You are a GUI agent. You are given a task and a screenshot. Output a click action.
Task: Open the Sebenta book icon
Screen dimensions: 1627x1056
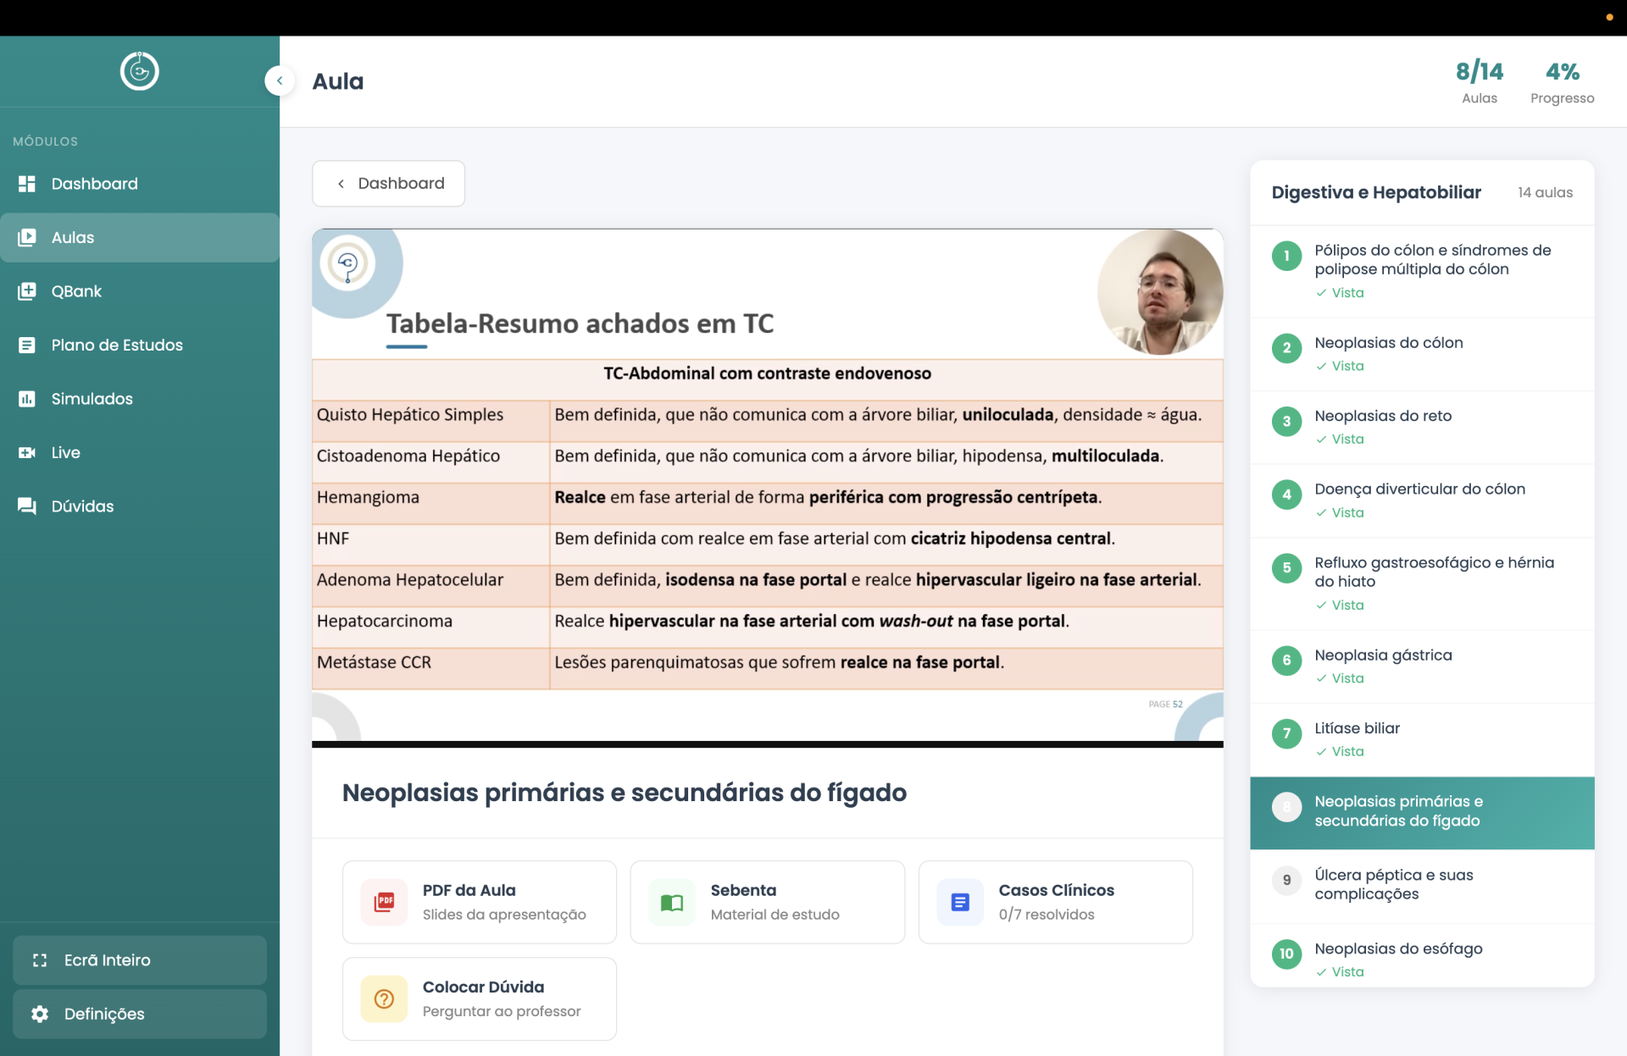672,902
